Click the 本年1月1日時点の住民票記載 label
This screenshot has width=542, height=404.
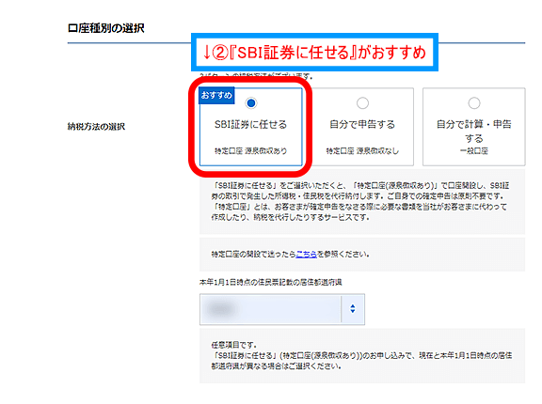point(271,282)
